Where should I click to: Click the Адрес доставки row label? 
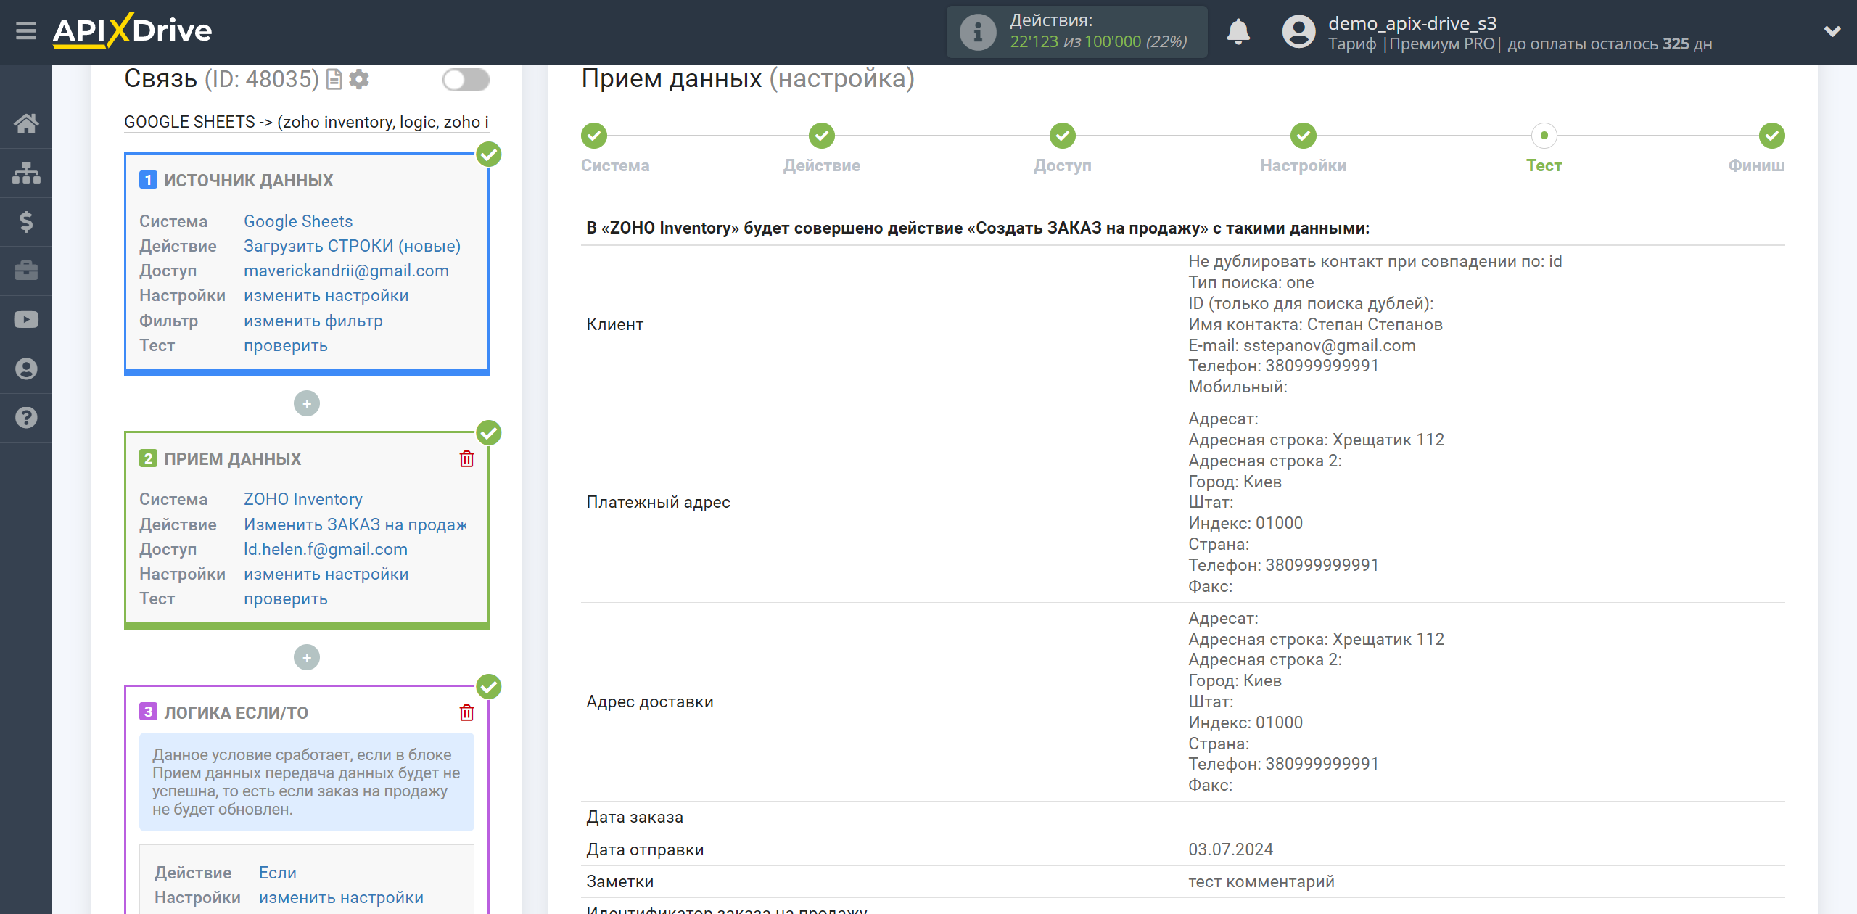650,701
